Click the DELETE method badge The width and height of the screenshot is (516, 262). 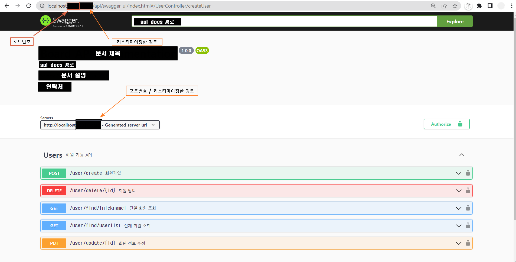54,191
